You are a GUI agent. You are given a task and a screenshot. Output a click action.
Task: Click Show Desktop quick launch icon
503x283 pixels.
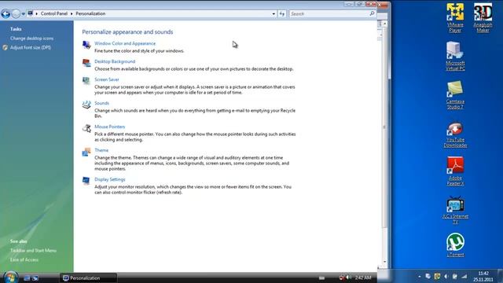pyautogui.click(x=27, y=278)
